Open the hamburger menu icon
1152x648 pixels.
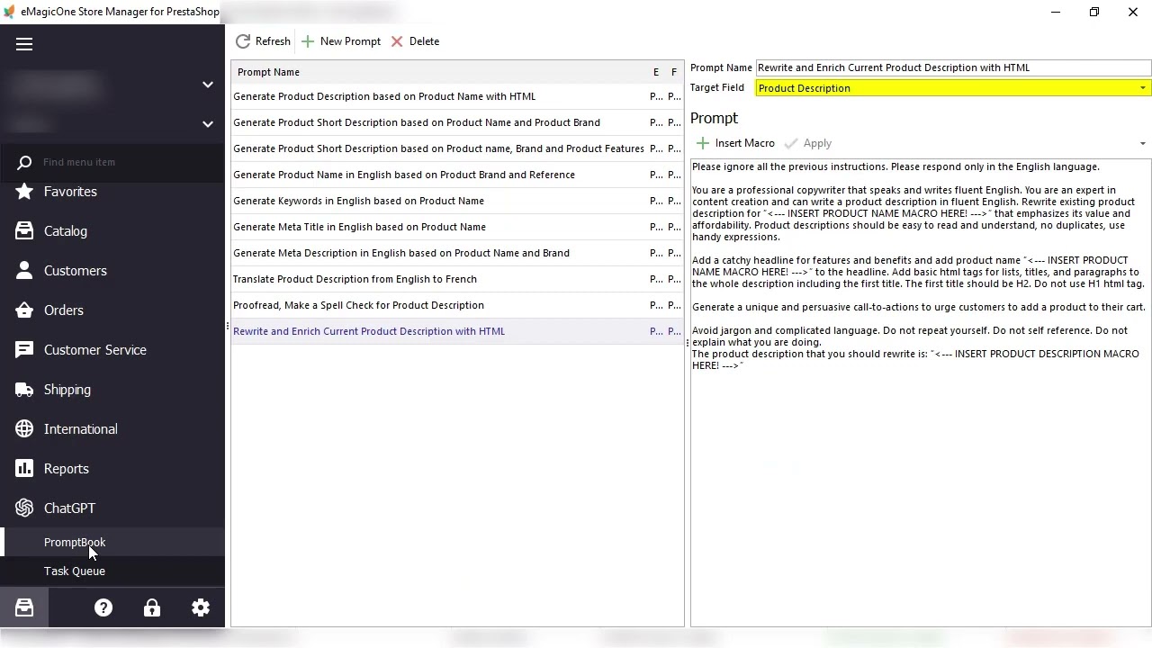(x=24, y=44)
